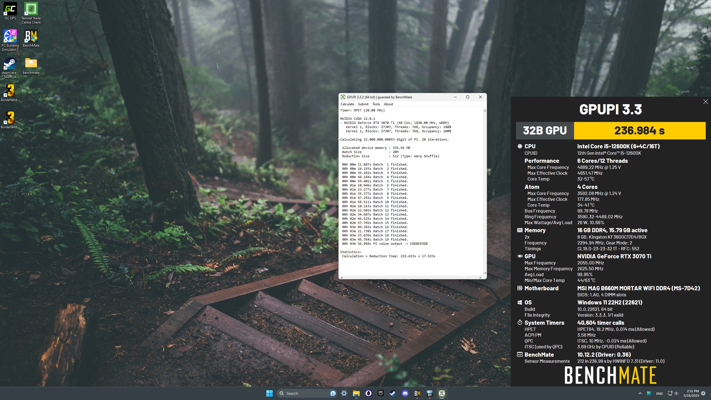Screen dimensions: 711x400
Task: Open the GC UPS desktop shortcut
Action: [x=10, y=11]
